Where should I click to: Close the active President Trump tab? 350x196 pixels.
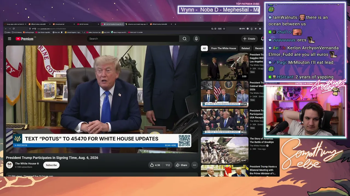click(123, 24)
